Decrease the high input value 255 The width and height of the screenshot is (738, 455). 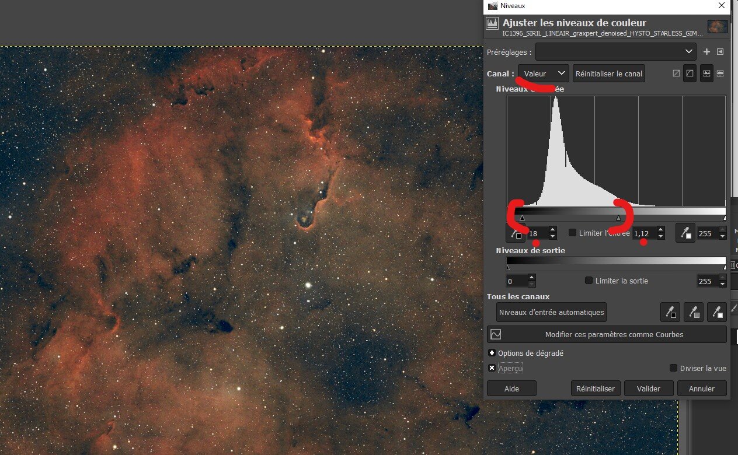click(x=722, y=236)
